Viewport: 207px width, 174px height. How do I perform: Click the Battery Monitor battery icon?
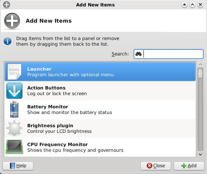14,109
